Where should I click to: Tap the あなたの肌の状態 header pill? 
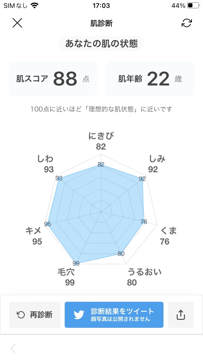tap(101, 43)
